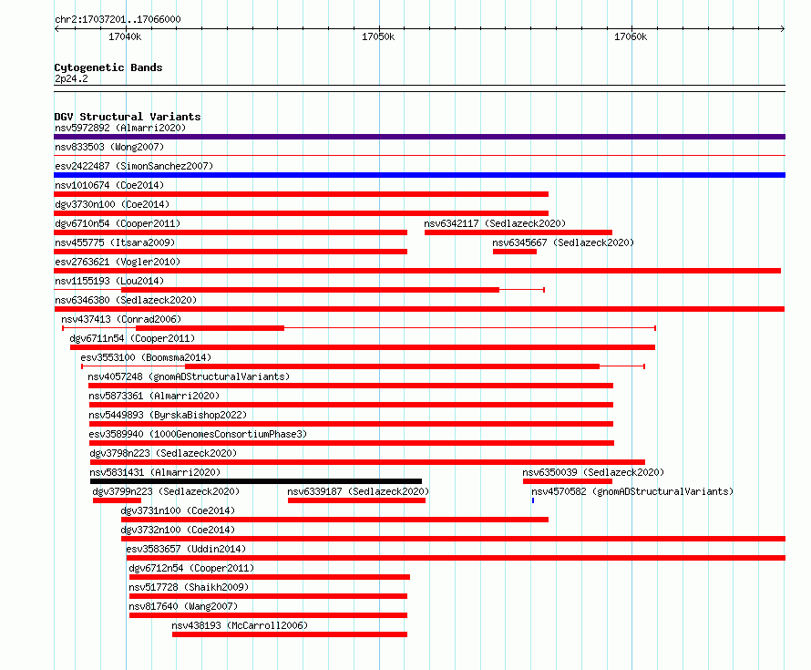This screenshot has width=811, height=670.
Task: Click nsv4570582 (gnomADStructuralVariants) label
Action: [632, 491]
